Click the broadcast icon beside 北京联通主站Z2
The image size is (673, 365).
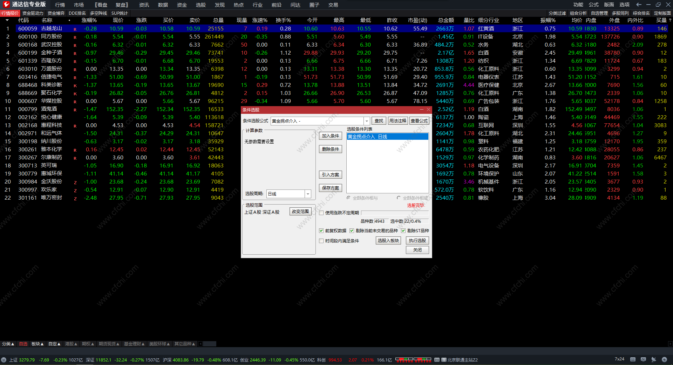[437, 360]
